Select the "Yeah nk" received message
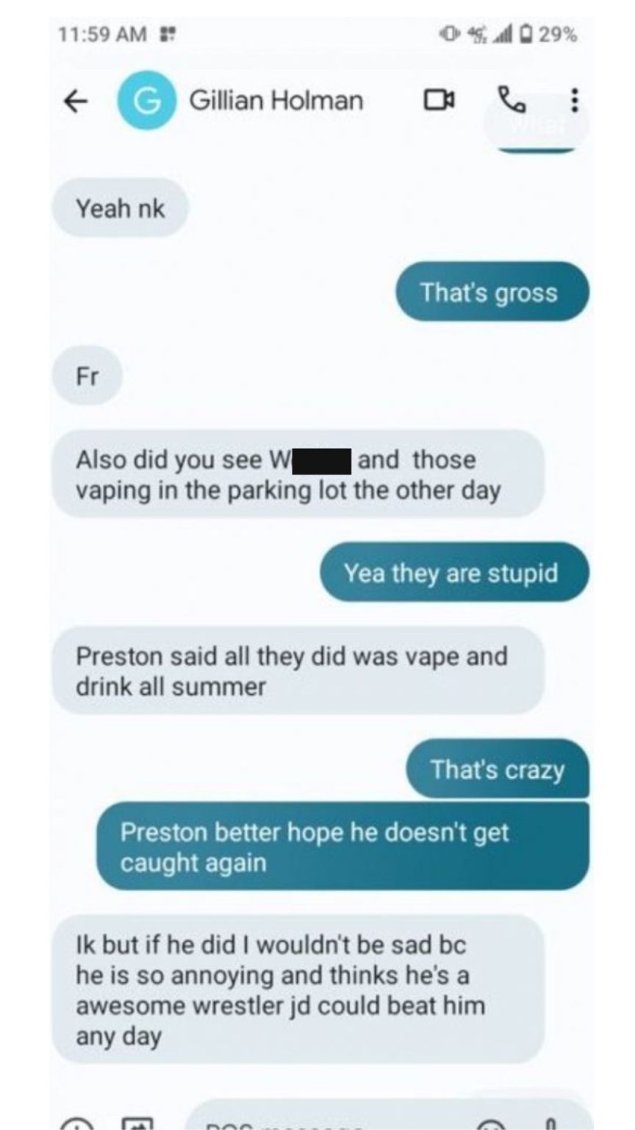 pos(120,208)
